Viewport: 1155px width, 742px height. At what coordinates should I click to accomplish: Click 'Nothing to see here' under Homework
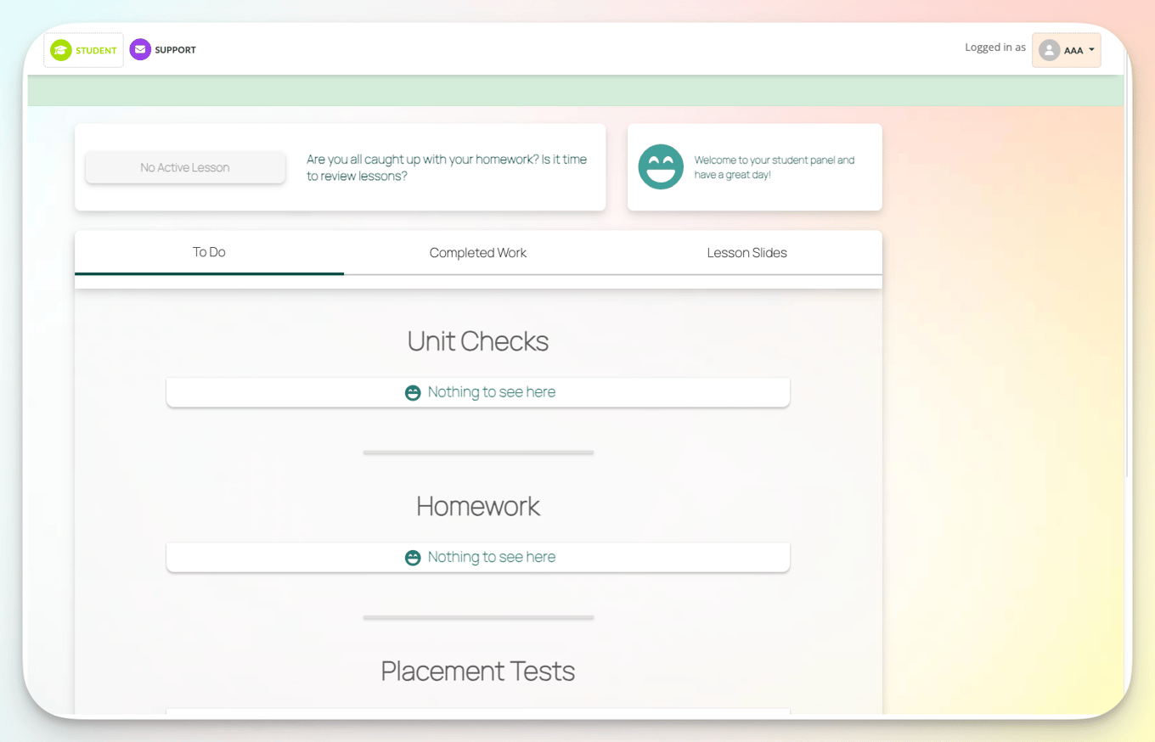pyautogui.click(x=492, y=557)
